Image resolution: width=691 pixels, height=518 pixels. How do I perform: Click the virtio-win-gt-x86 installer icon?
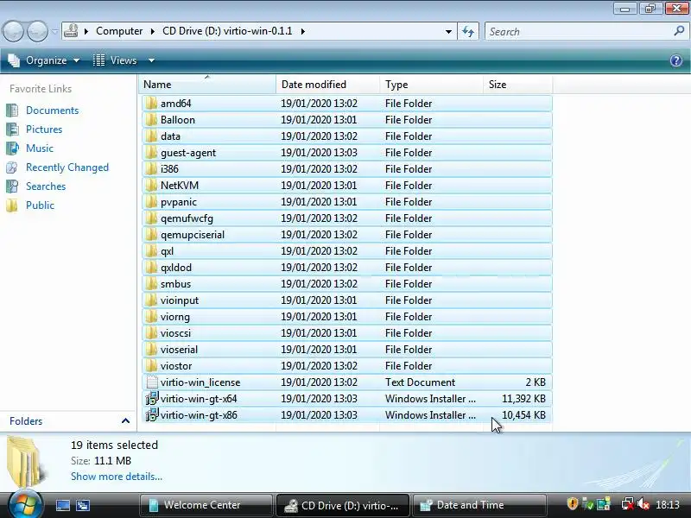pyautogui.click(x=152, y=415)
